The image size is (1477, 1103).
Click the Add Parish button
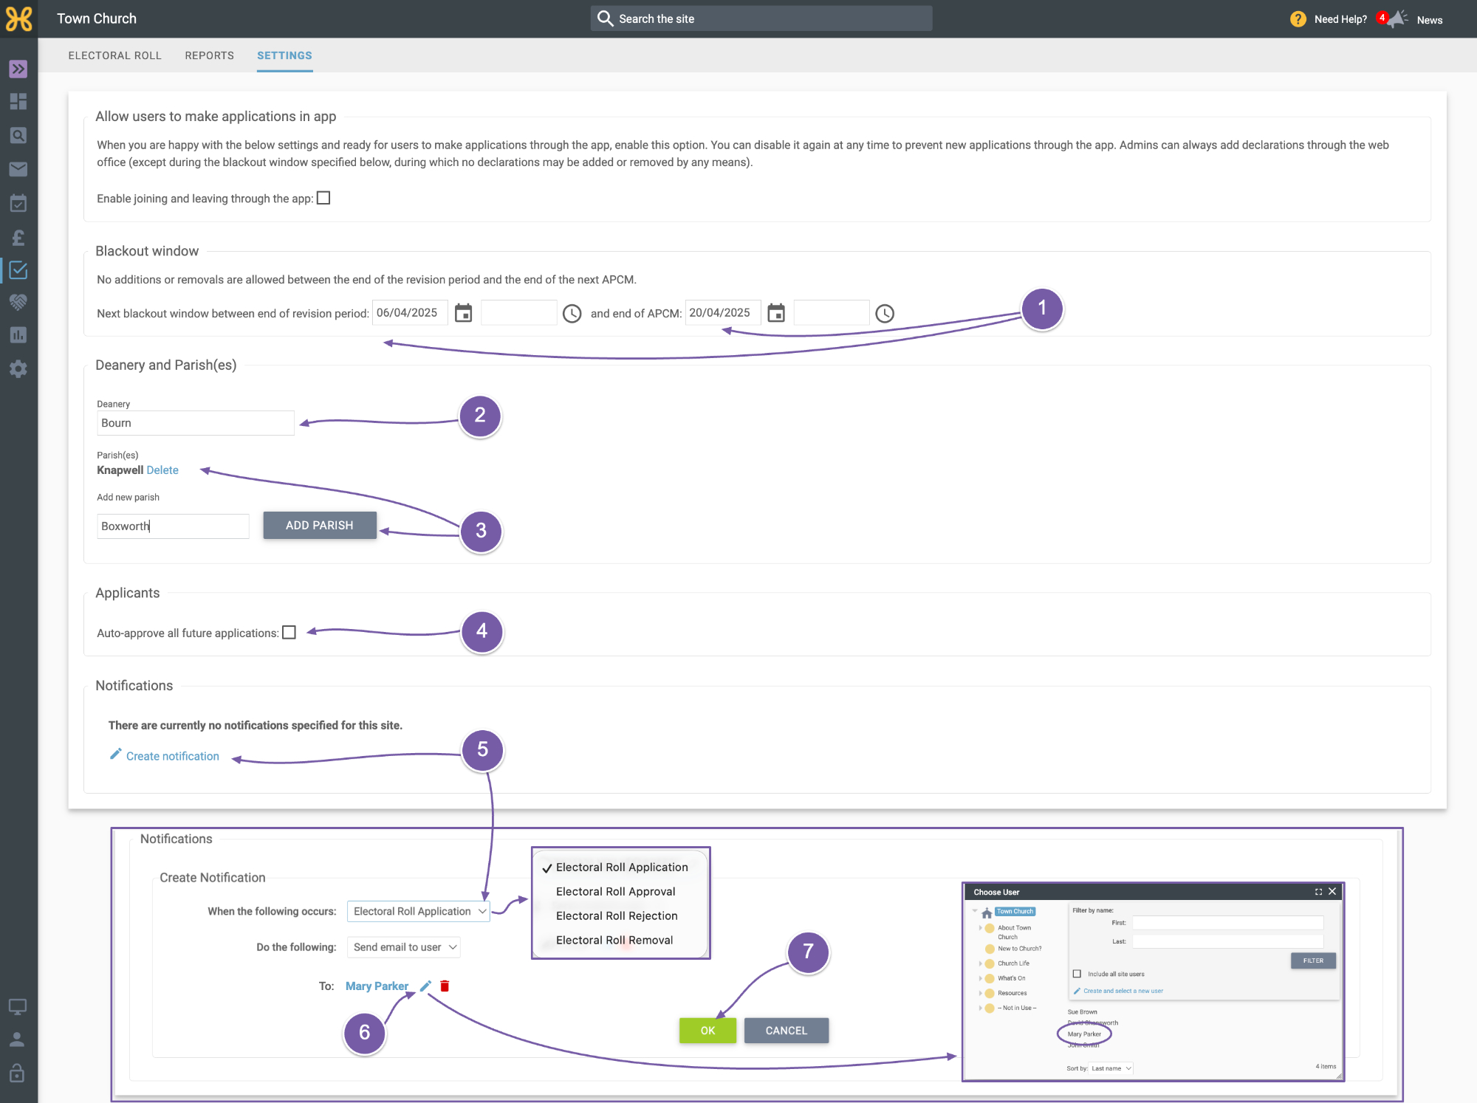(320, 526)
